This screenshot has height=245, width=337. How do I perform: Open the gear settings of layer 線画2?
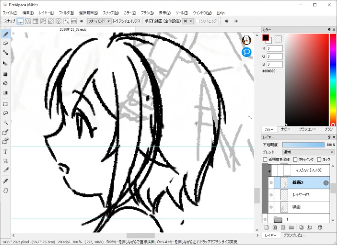[326, 183]
